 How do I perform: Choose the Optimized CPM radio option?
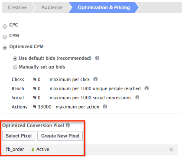coord(5,48)
